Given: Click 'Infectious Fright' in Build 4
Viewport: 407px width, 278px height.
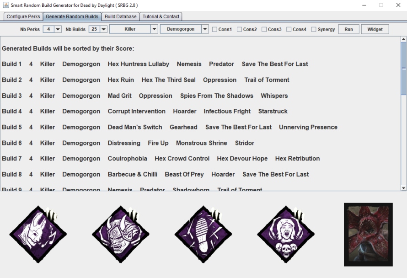Looking at the screenshot, I should (x=227, y=112).
